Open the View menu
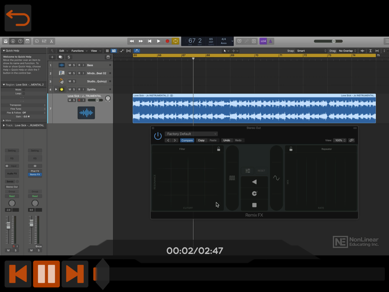The width and height of the screenshot is (389, 292). pos(96,51)
